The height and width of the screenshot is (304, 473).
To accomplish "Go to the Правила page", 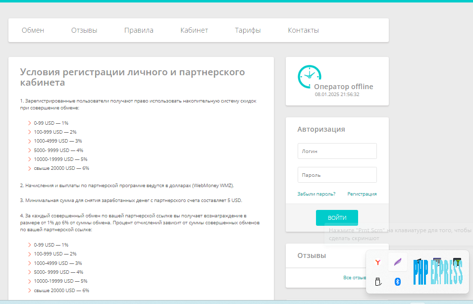I will [139, 30].
